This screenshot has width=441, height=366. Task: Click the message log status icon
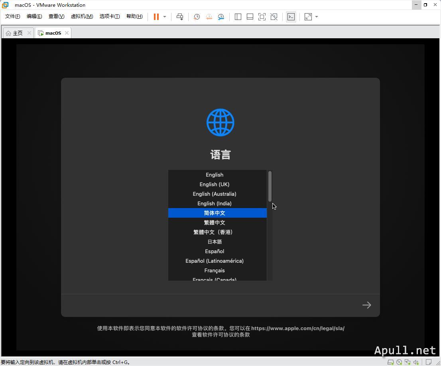(429, 362)
